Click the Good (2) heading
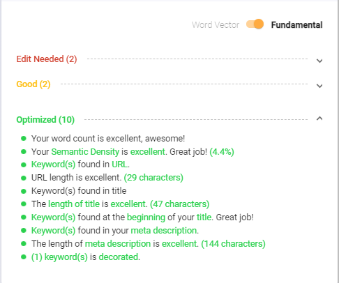 point(33,84)
